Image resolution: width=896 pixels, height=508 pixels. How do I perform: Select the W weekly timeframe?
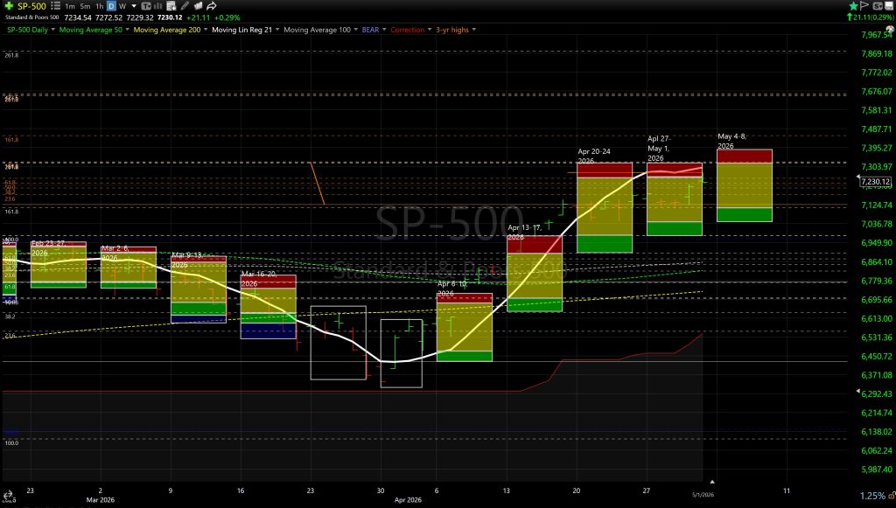[122, 6]
